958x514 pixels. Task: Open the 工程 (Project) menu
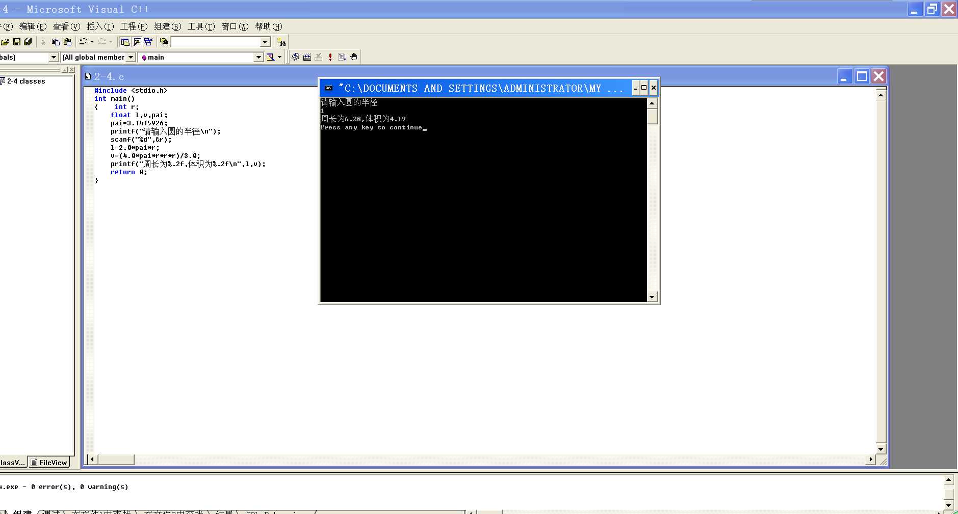(x=134, y=26)
